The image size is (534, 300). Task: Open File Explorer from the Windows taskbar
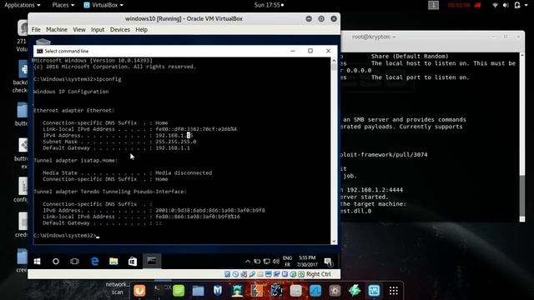point(113,261)
